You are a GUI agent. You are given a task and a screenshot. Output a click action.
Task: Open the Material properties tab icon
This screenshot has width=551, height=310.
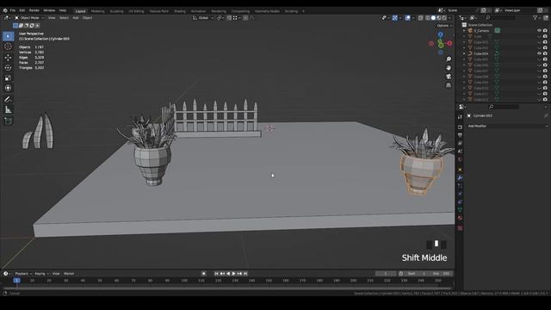pyautogui.click(x=460, y=218)
